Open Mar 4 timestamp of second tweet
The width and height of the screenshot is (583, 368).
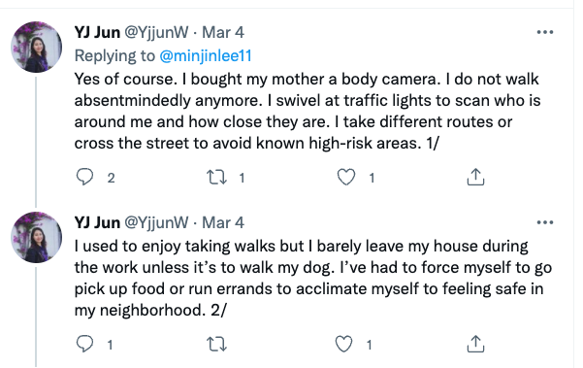[223, 222]
